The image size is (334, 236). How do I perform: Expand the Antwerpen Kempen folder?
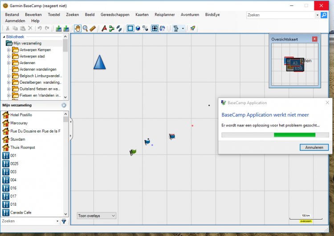[8, 50]
